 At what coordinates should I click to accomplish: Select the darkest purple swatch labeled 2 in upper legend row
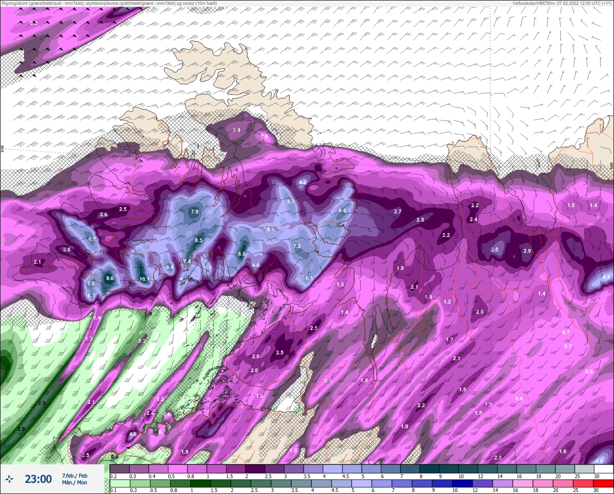[255, 469]
